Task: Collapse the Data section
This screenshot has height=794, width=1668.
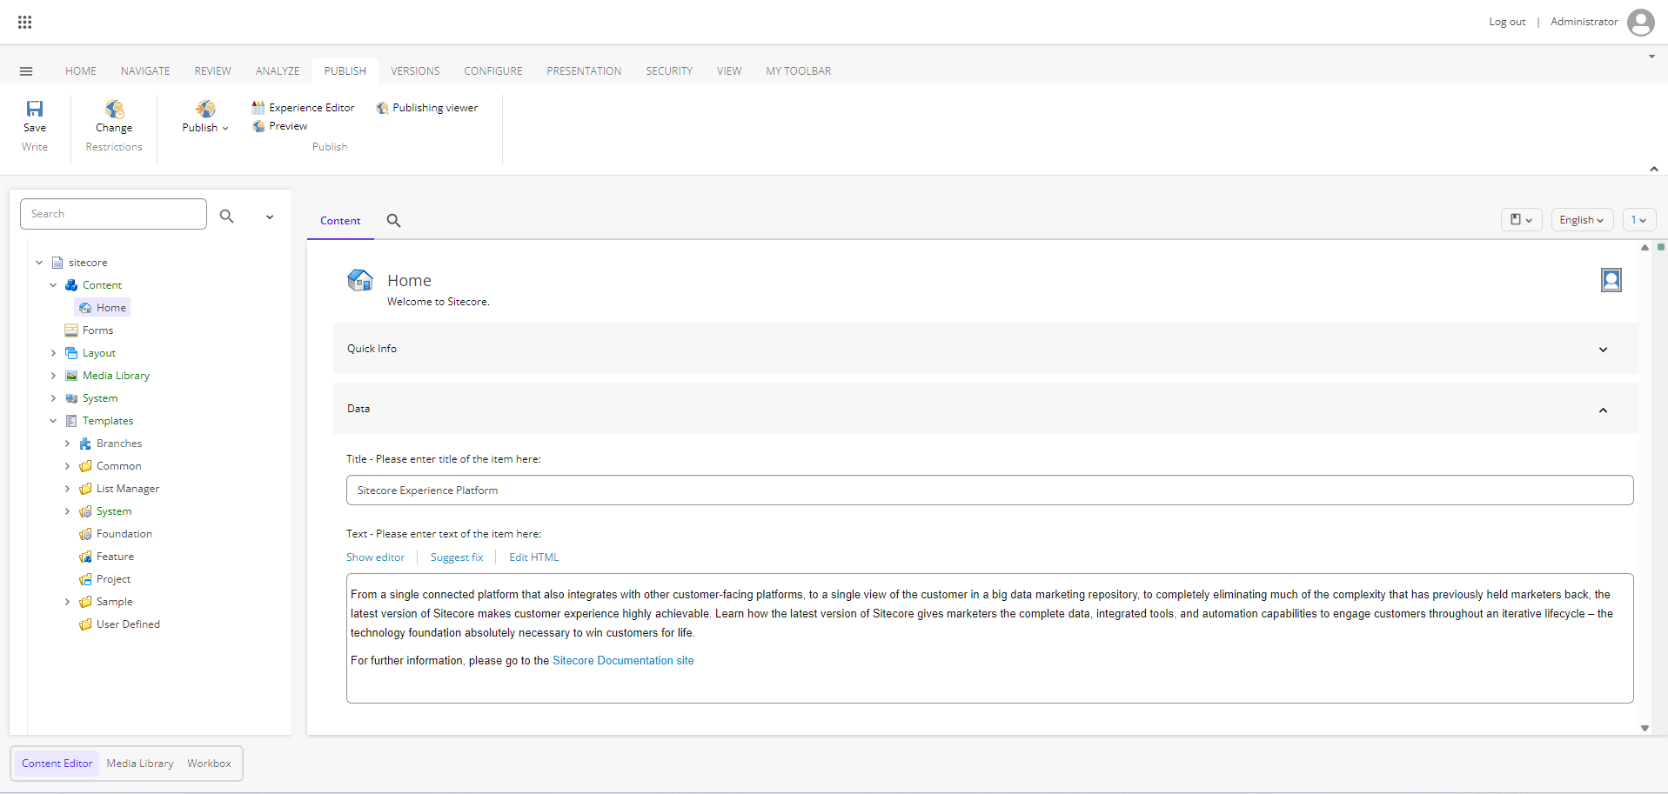Action: (1603, 410)
